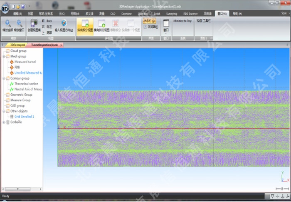Image resolution: width=291 pixels, height=202 pixels.
Task: Select the Unrolled Measured tunnel tree item
Action: tap(28, 73)
